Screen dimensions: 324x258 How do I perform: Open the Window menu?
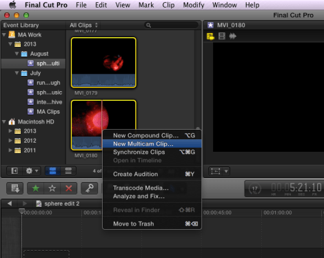pyautogui.click(x=224, y=5)
